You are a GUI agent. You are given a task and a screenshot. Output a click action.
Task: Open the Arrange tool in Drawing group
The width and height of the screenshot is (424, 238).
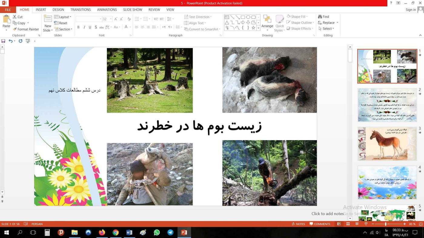point(267,22)
